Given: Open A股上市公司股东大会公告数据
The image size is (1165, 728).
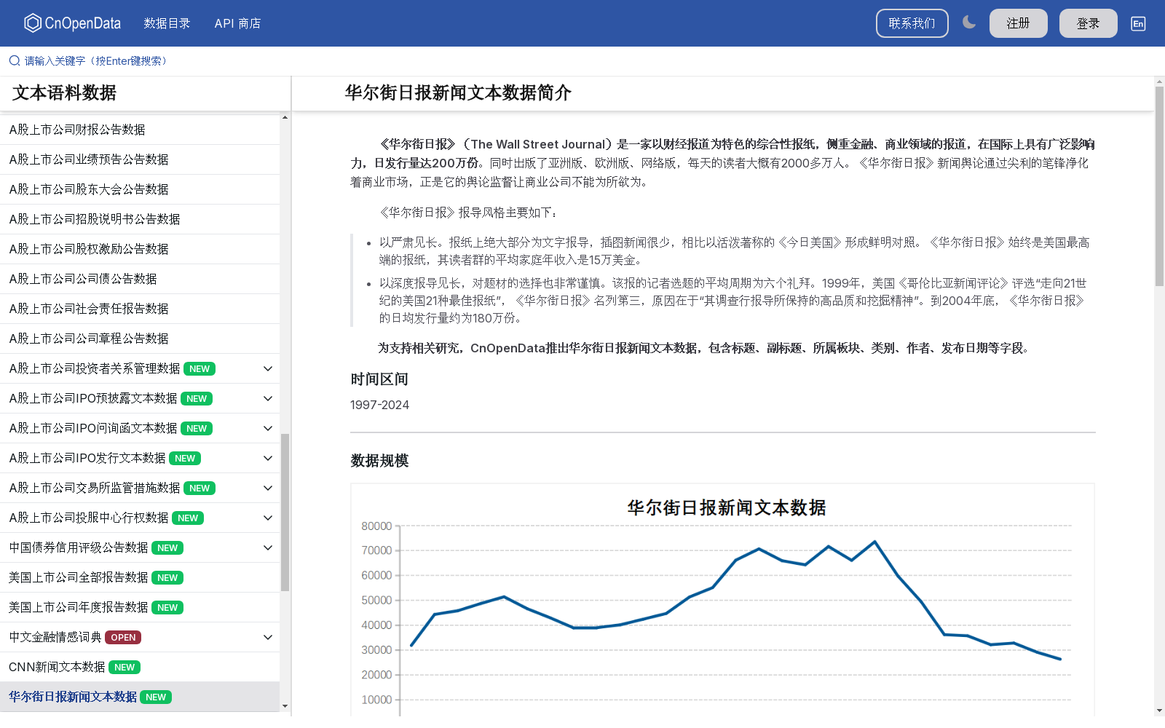Looking at the screenshot, I should 140,189.
